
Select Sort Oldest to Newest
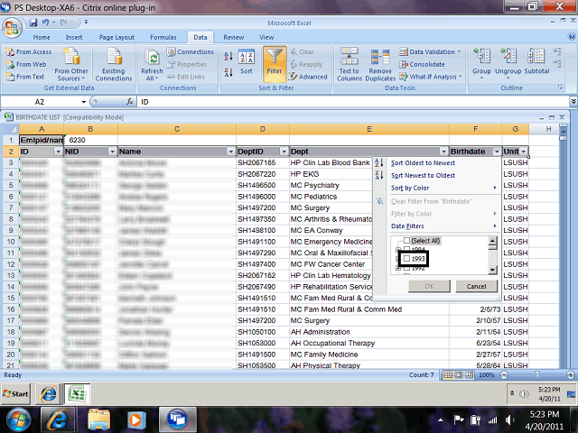(x=423, y=162)
